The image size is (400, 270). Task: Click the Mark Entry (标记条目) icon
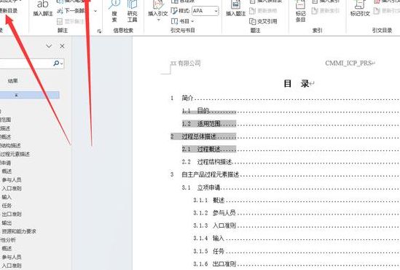(x=300, y=11)
